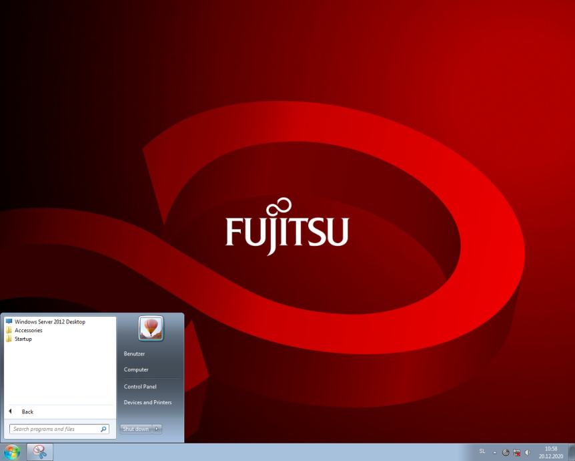Click the Windows Start orb

12,452
